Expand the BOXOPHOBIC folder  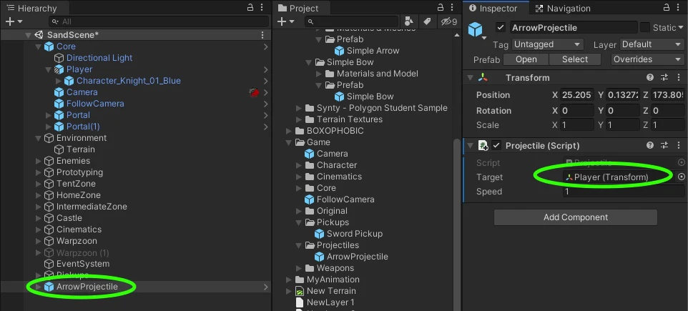click(289, 131)
